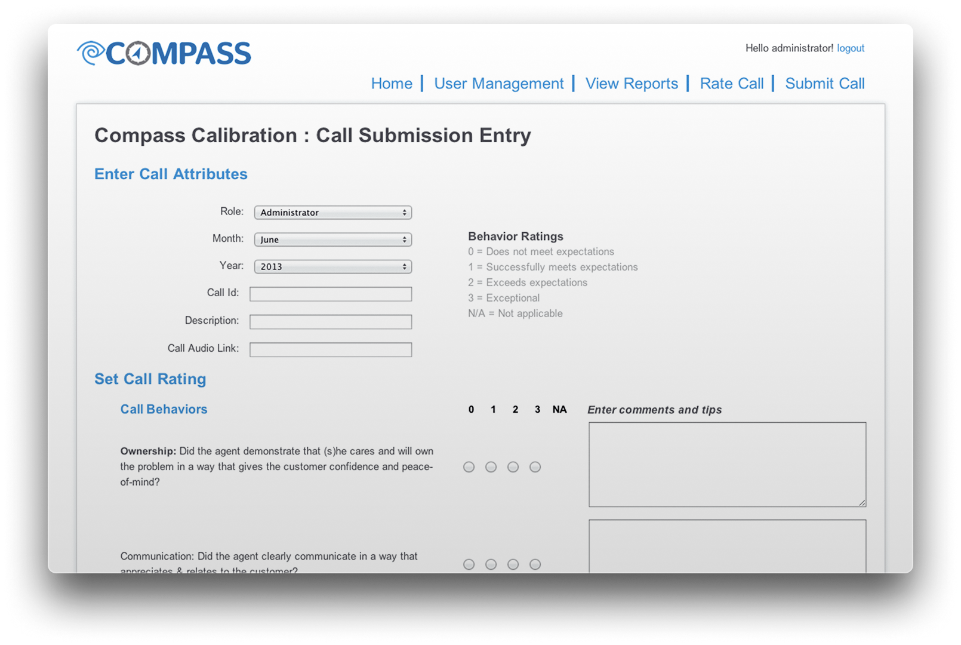Focus the Description text field
The image size is (961, 645).
click(331, 322)
